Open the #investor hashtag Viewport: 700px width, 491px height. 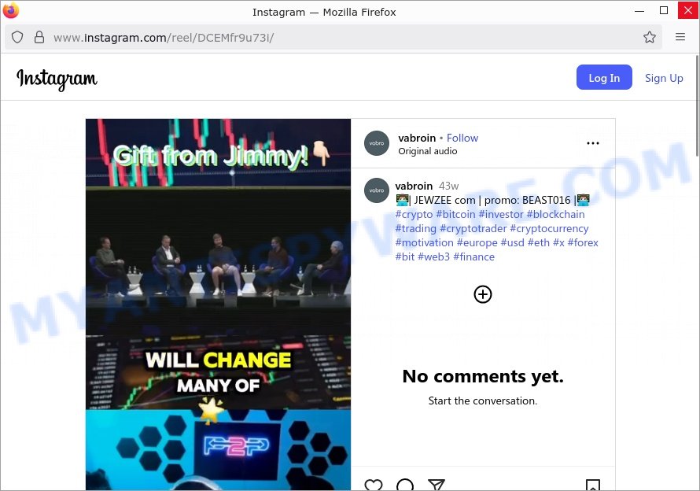tap(501, 215)
